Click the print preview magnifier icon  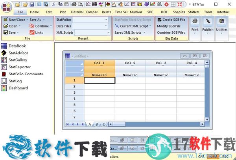click(81, 4)
